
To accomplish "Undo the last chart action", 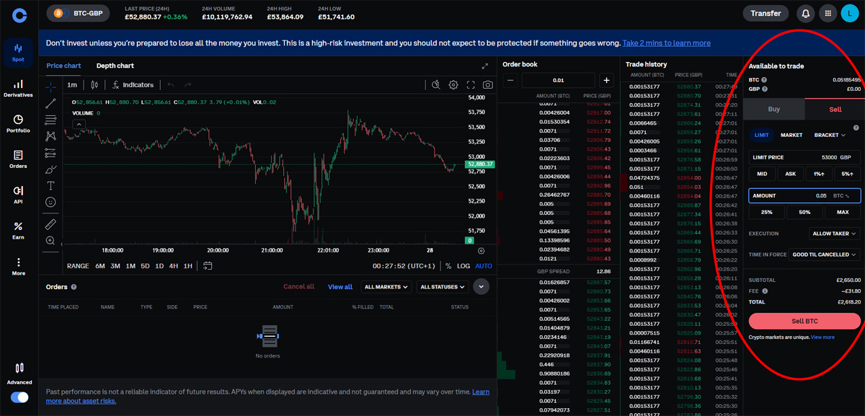I will click(x=172, y=84).
